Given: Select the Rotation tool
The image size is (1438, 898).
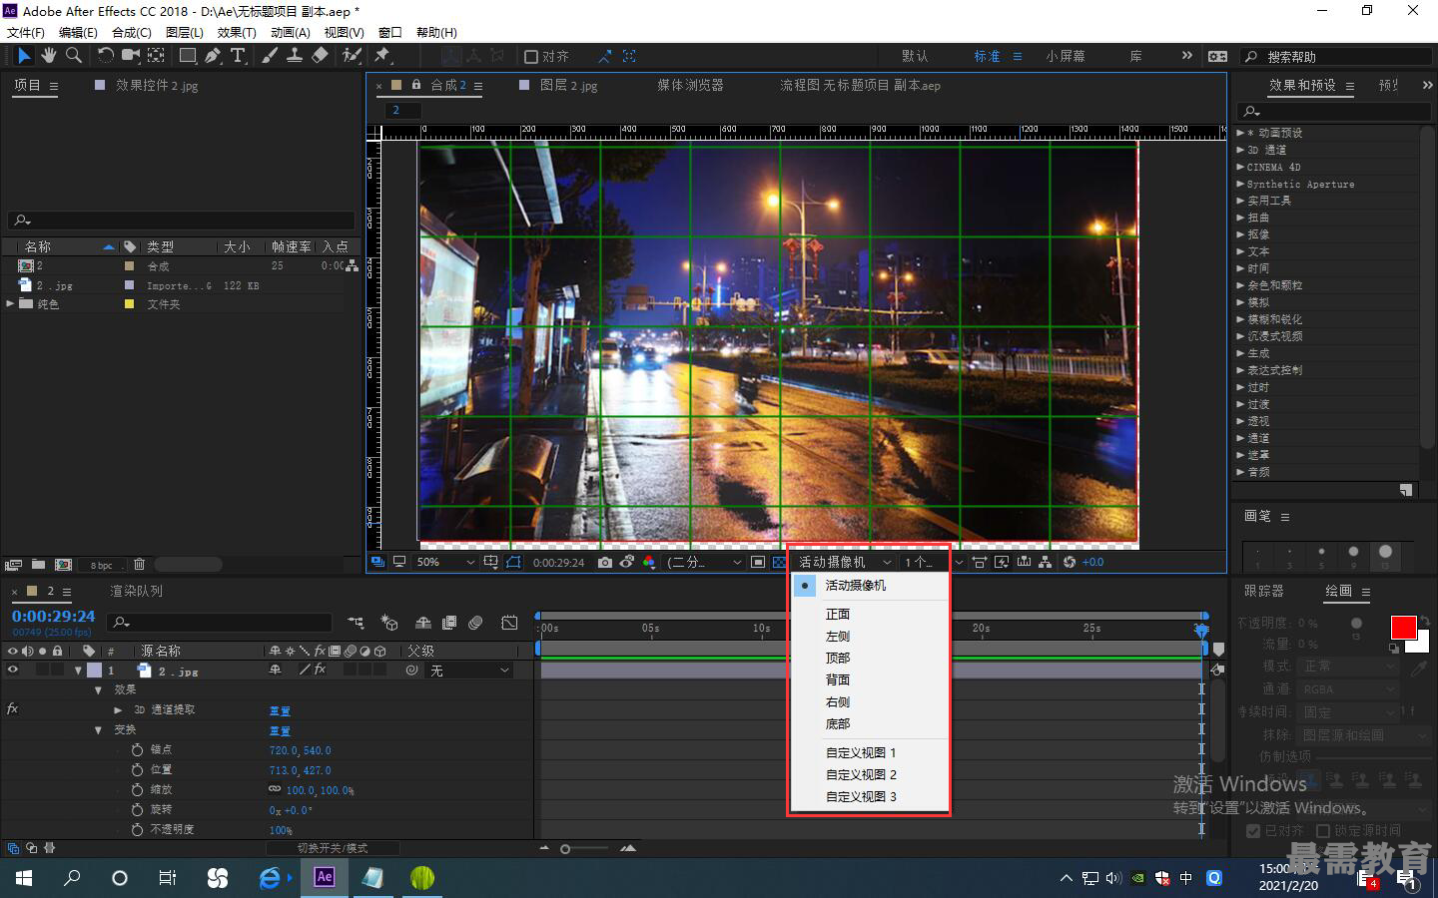Looking at the screenshot, I should 105,56.
